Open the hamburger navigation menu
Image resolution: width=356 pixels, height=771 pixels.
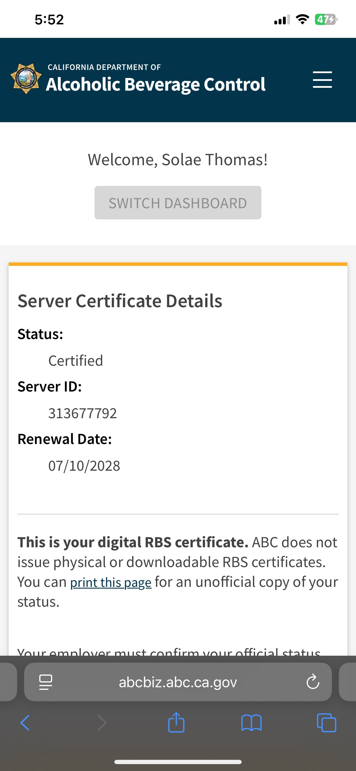tap(322, 80)
